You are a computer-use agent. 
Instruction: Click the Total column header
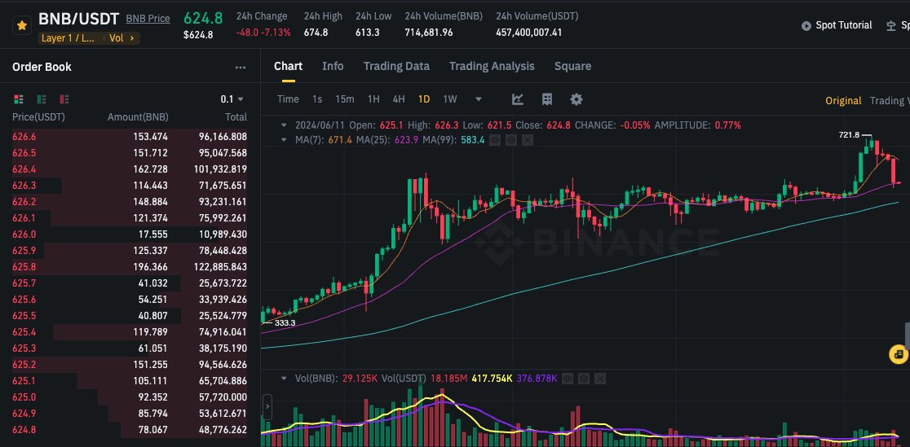pyautogui.click(x=236, y=117)
